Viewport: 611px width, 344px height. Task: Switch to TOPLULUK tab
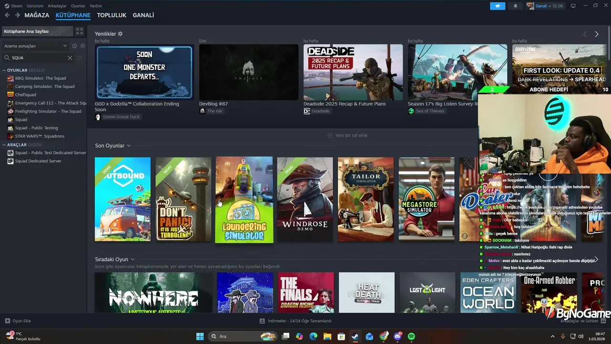click(x=112, y=15)
